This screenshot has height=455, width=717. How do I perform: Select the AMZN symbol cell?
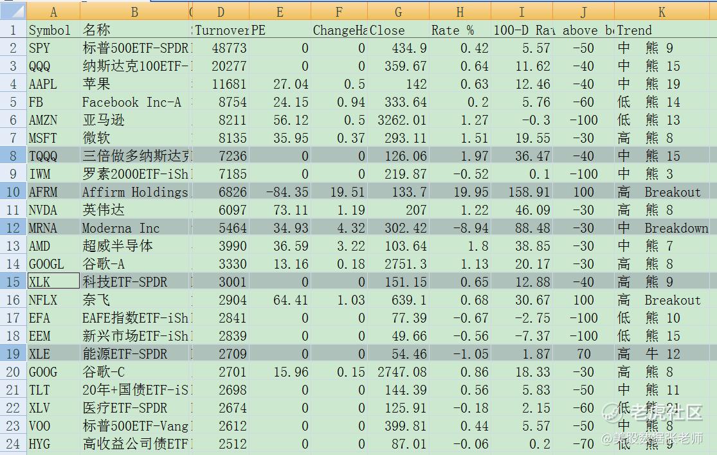tap(53, 120)
